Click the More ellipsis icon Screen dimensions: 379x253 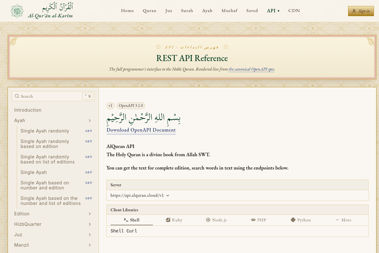337,220
